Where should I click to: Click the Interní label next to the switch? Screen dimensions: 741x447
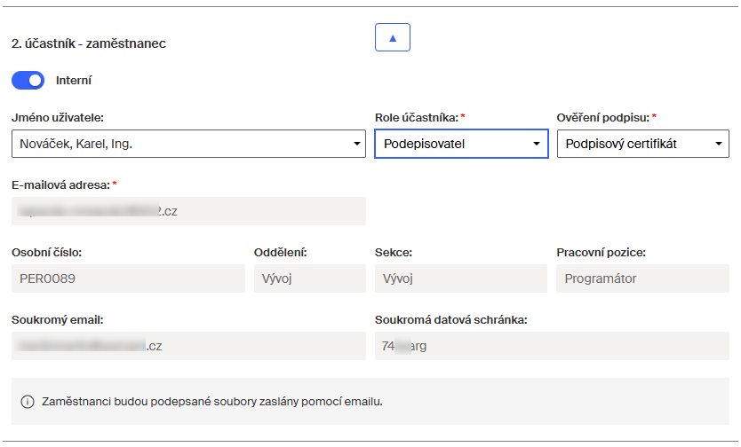(x=74, y=81)
